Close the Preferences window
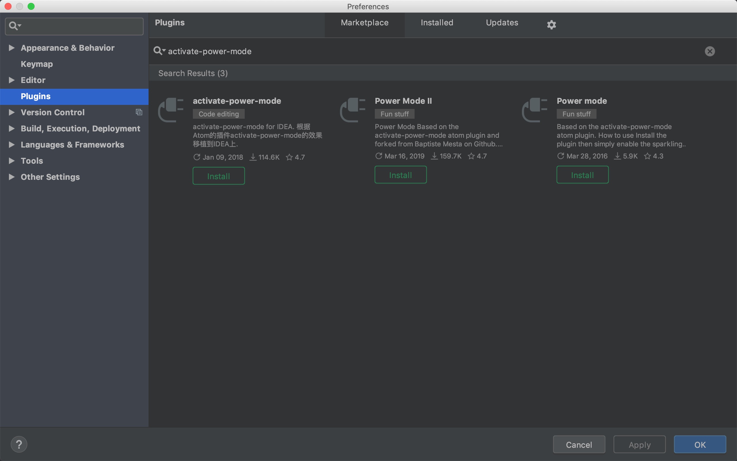Screen dimensions: 737x461 pos(8,6)
